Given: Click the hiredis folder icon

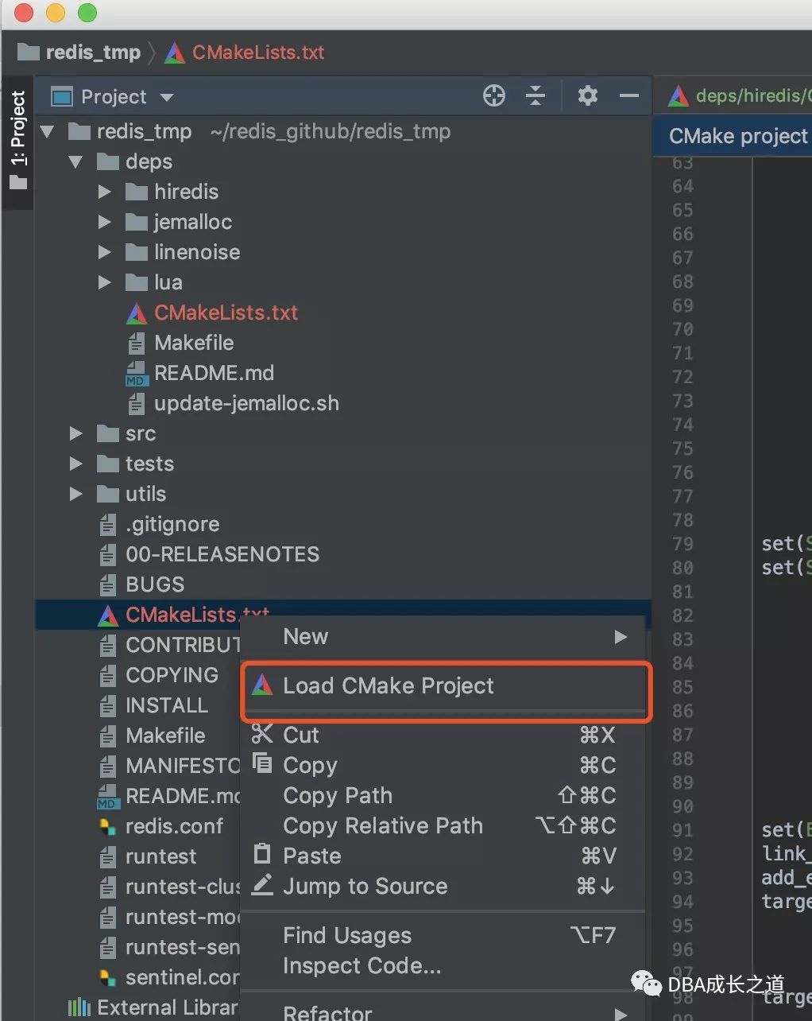Looking at the screenshot, I should (137, 192).
